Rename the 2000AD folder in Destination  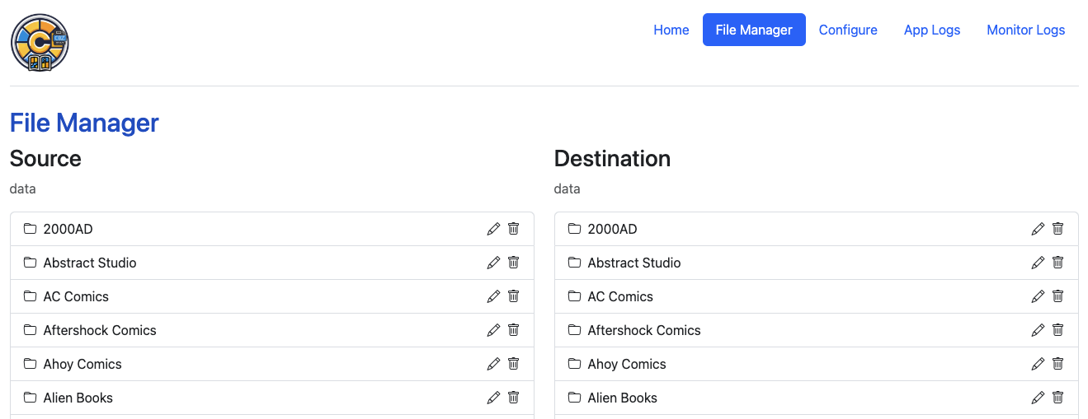(x=1038, y=229)
